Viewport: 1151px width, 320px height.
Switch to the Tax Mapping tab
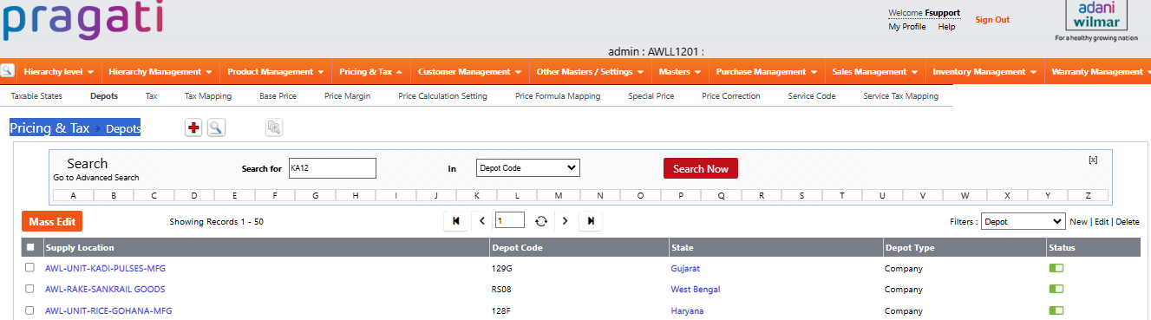point(208,96)
